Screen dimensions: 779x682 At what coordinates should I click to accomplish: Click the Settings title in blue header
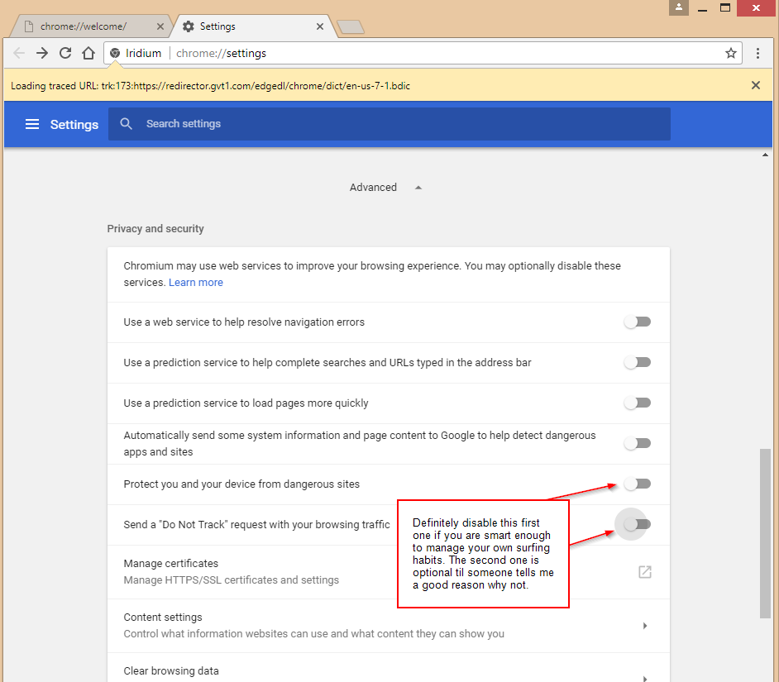(x=74, y=124)
